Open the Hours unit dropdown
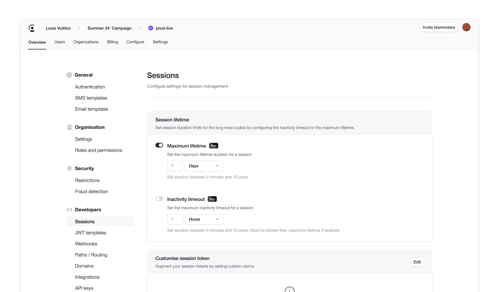 [204, 219]
